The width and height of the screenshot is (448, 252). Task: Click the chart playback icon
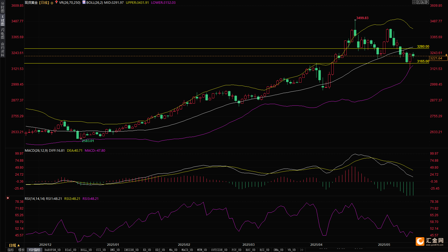(x=423, y=2)
